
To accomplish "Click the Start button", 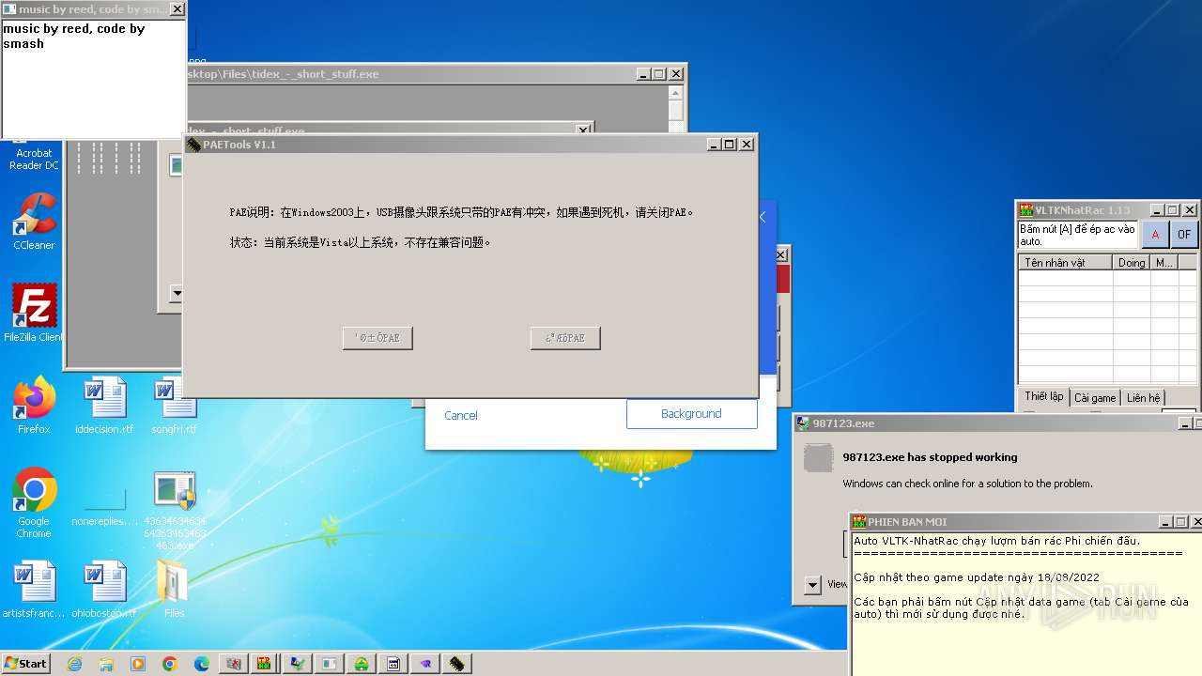I will [x=26, y=664].
